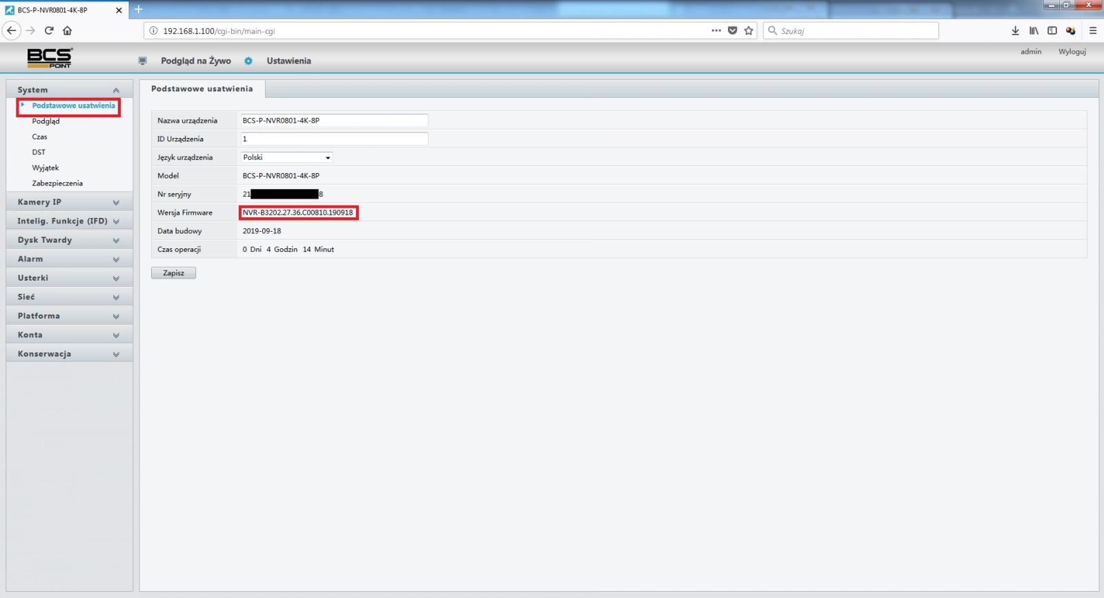Click the gear icon beside Ustawienia

[x=248, y=61]
